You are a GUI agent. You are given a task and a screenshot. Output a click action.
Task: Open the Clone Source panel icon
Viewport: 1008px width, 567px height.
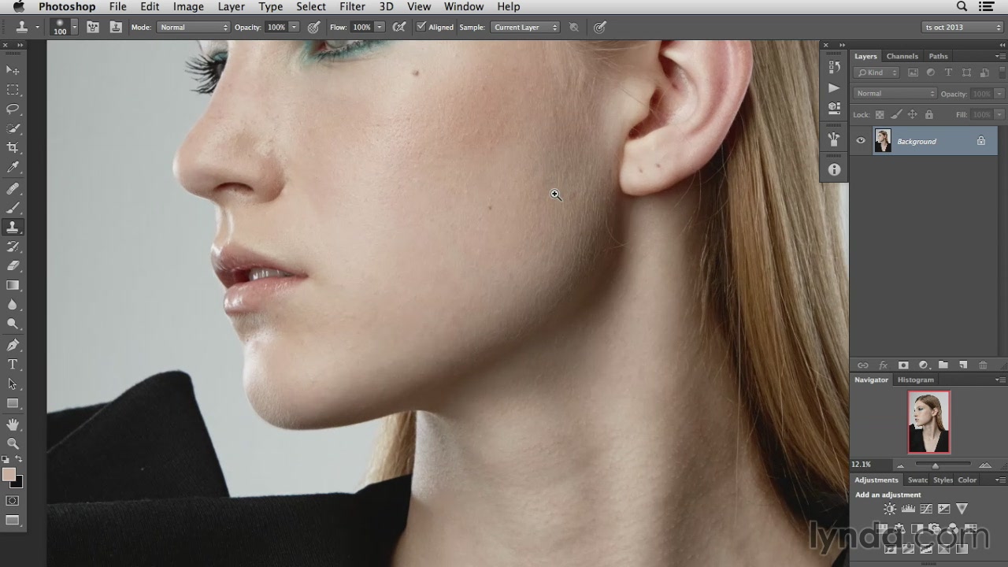point(116,27)
